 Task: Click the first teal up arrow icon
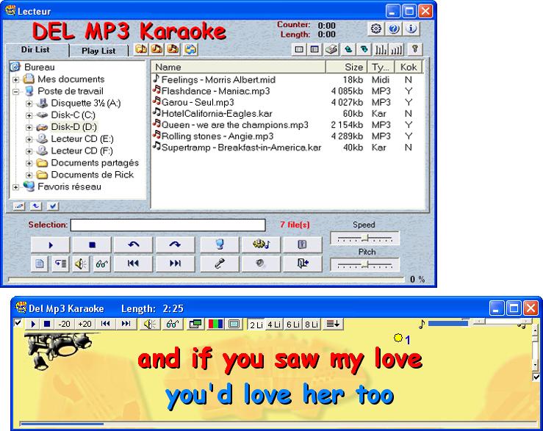pos(348,49)
